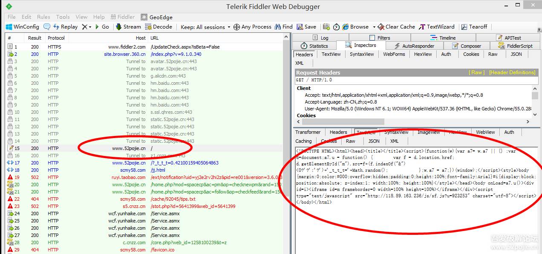542x254 pixels.
Task: Open the timer stopwatch icon
Action: click(x=336, y=26)
